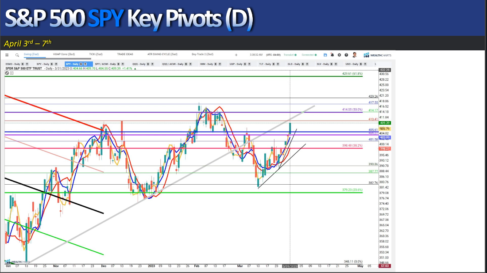This screenshot has width=487, height=273.
Task: Click the 390.86 price level label
Action: (373, 164)
